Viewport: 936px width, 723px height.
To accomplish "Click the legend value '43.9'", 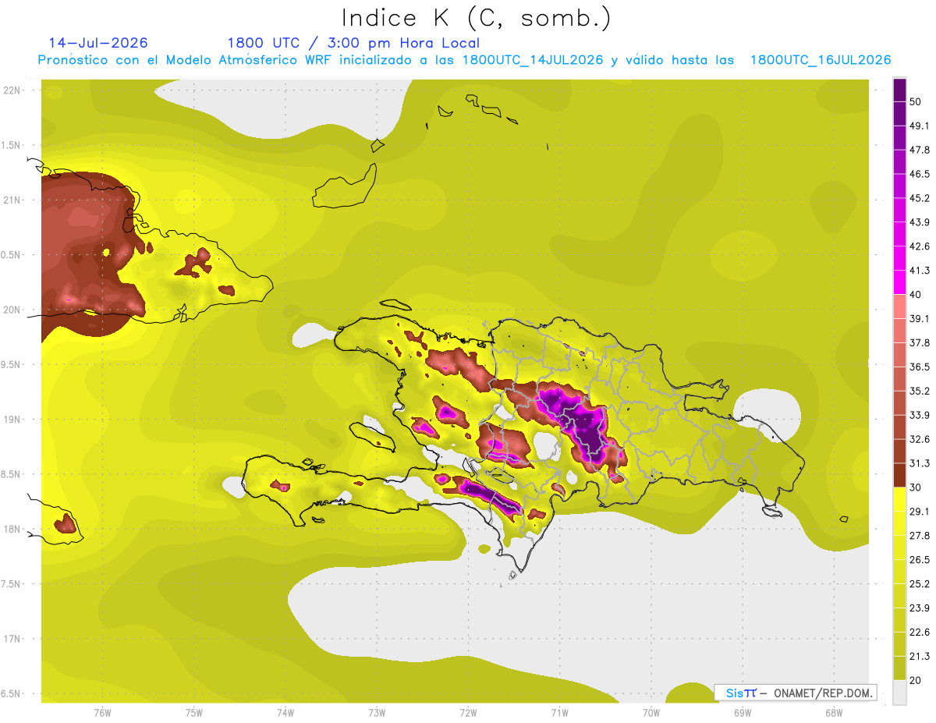I will pyautogui.click(x=920, y=222).
